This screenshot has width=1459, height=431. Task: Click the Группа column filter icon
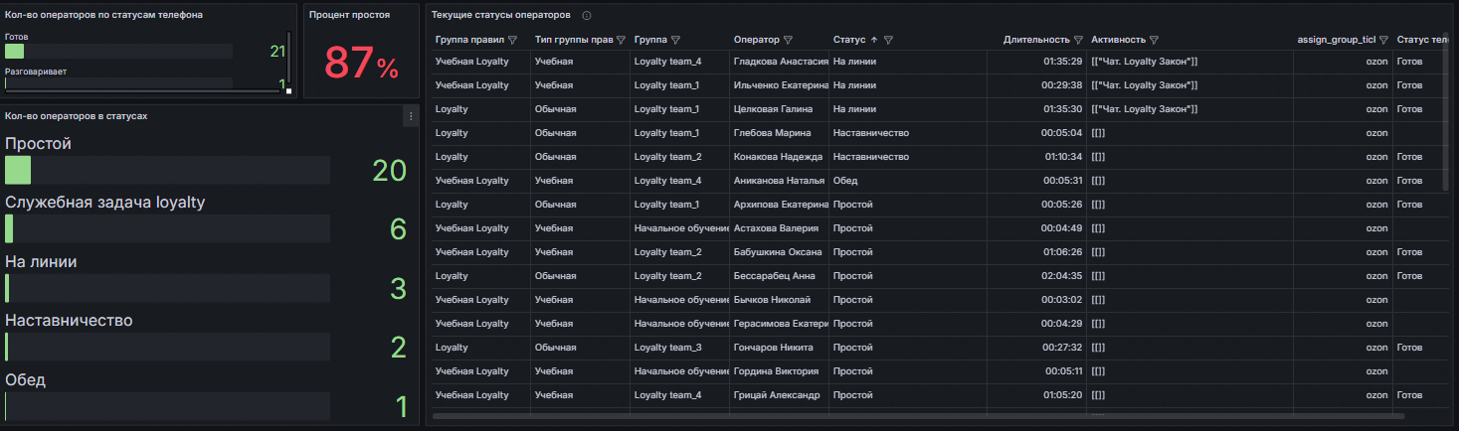pyautogui.click(x=675, y=40)
